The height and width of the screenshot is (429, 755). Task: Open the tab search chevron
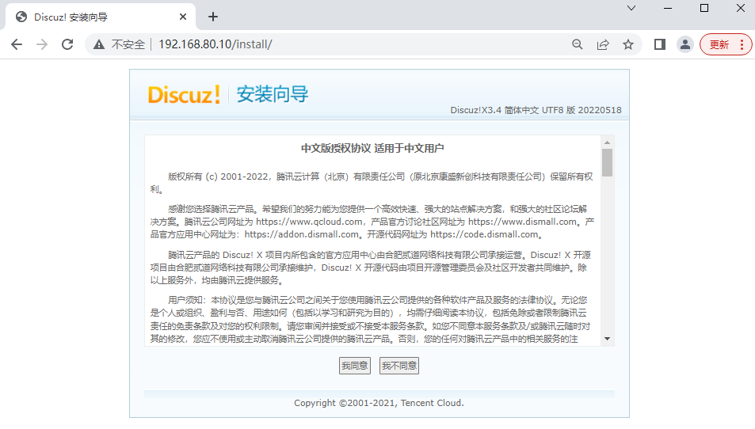(631, 8)
